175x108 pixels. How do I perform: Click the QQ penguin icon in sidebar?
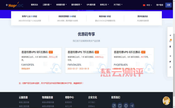(x=170, y=46)
